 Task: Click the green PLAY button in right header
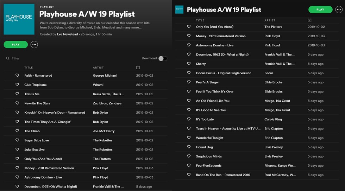(320, 9)
